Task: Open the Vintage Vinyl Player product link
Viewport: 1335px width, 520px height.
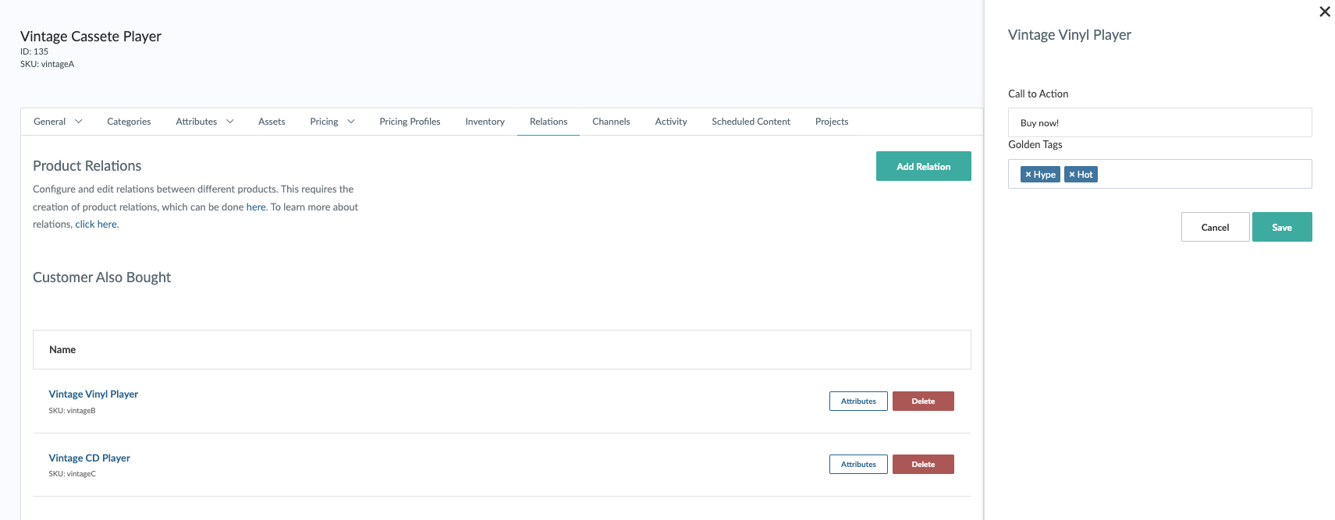Action: [x=93, y=394]
